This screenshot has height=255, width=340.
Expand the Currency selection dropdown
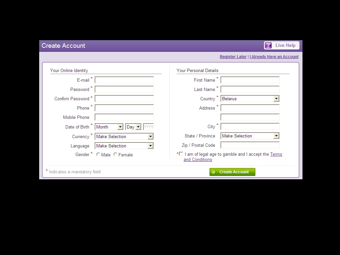tap(124, 136)
